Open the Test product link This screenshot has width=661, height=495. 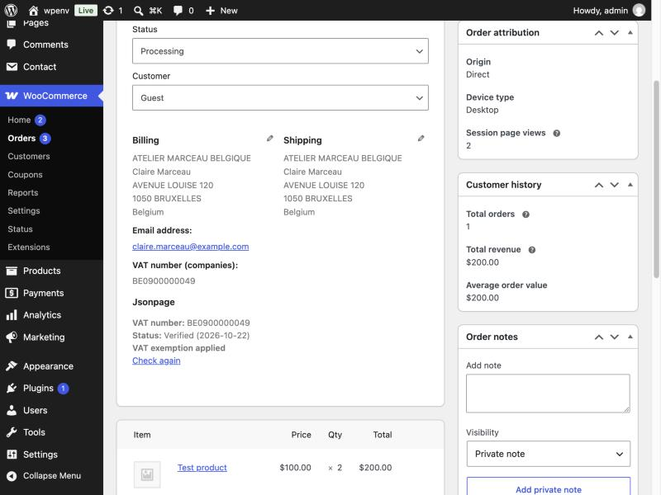pos(202,468)
